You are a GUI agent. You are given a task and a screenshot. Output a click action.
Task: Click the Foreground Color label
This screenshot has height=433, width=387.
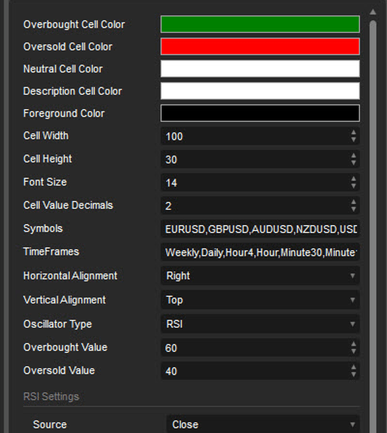64,113
